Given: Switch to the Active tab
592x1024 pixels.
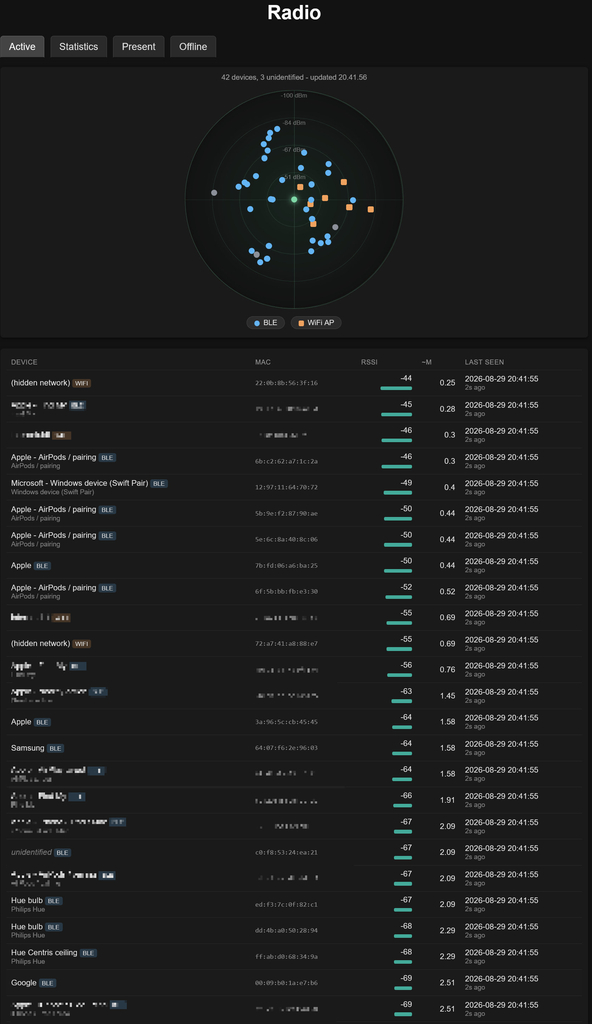Looking at the screenshot, I should click(x=22, y=47).
